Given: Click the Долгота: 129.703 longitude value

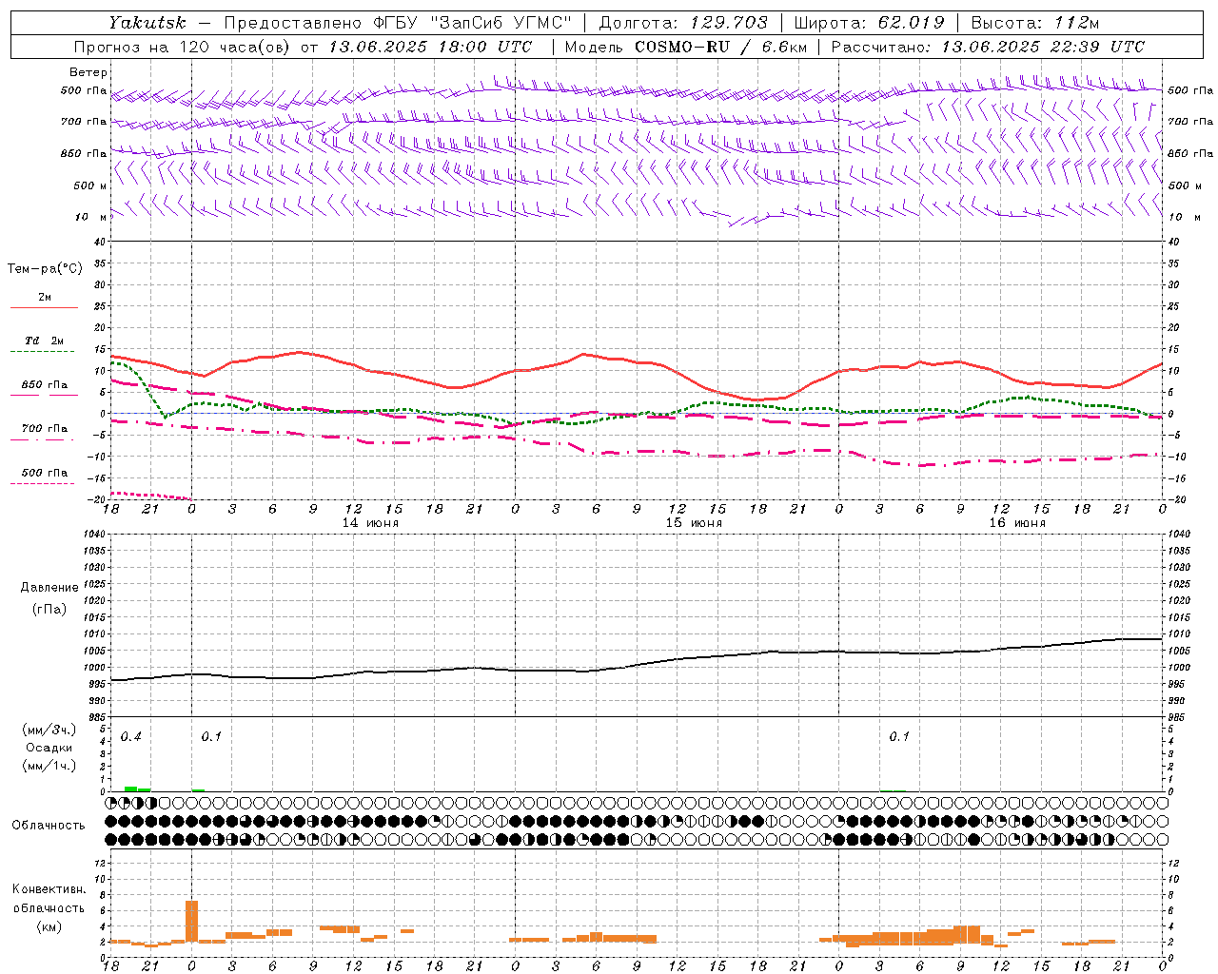Looking at the screenshot, I should [683, 23].
